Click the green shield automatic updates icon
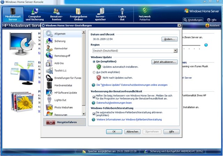 99,67
